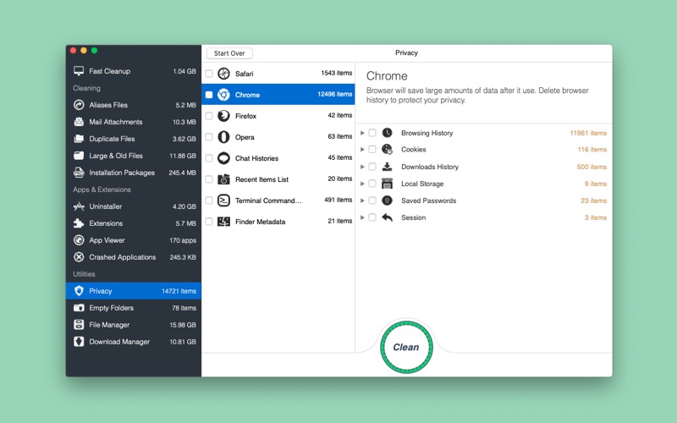Open File Manager utility
Screen dimensions: 677x423
(134, 325)
